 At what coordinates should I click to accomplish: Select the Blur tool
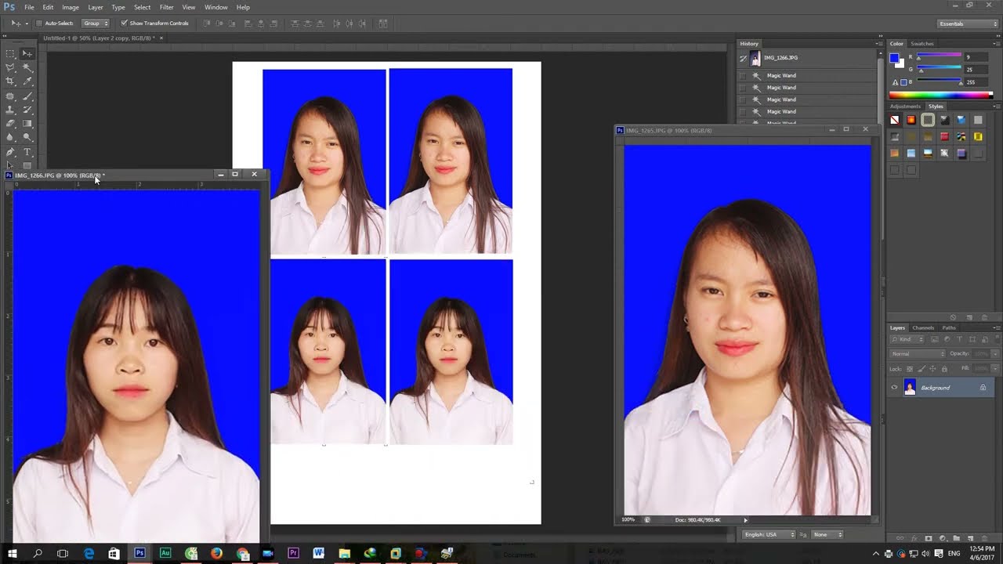10,136
